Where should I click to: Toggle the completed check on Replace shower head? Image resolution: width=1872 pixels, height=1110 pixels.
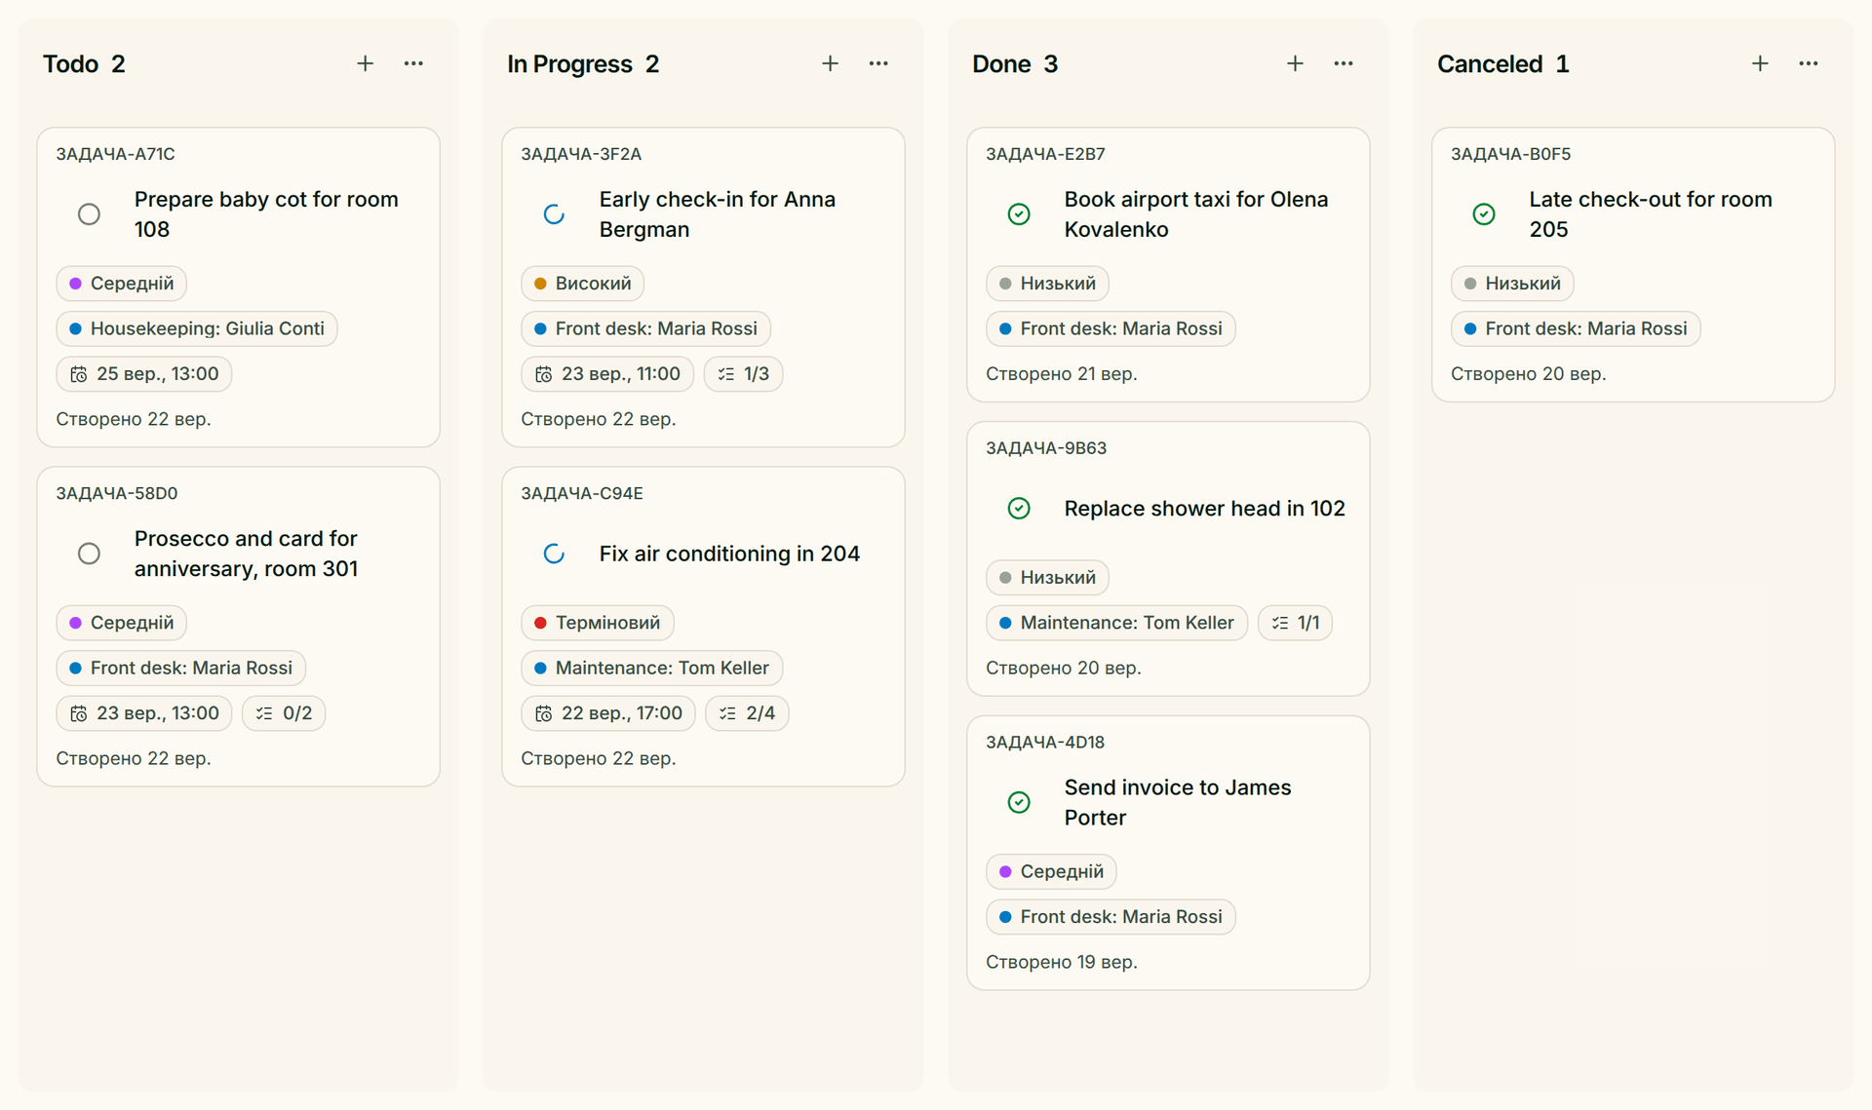(1019, 509)
